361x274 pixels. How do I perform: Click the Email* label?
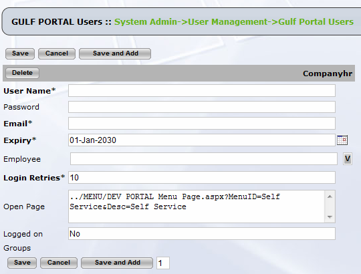[18, 124]
